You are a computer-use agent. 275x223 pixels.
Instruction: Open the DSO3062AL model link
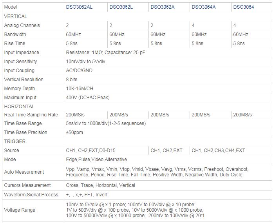79,7
